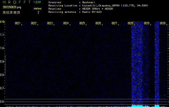The width and height of the screenshot is (169, 107).
Task: Select the 2603260620.png filename text
Action: (12, 7)
